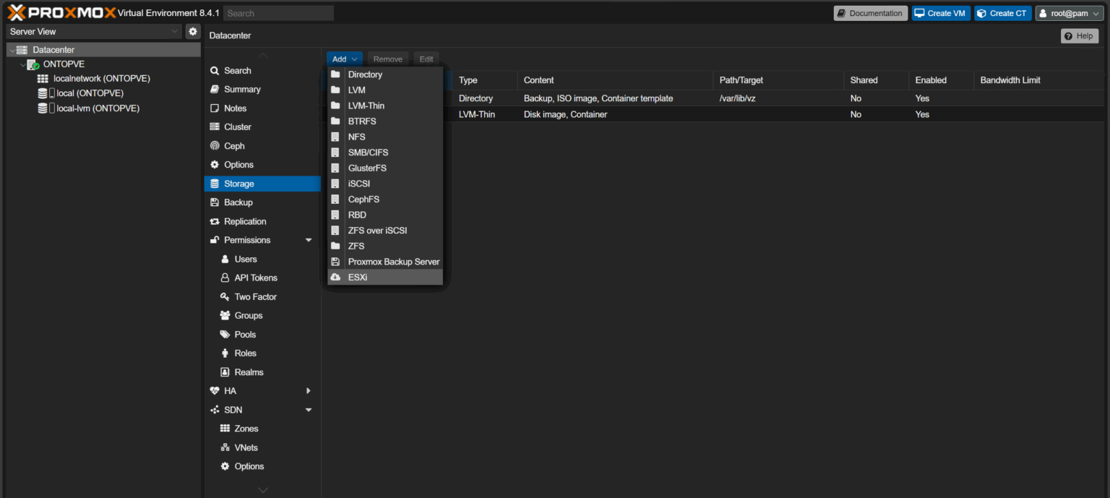1110x498 pixels.
Task: Select the Storage sidebar item
Action: pyautogui.click(x=262, y=184)
